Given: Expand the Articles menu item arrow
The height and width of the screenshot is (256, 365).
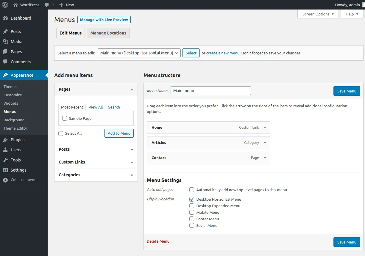Looking at the screenshot, I should (x=265, y=143).
